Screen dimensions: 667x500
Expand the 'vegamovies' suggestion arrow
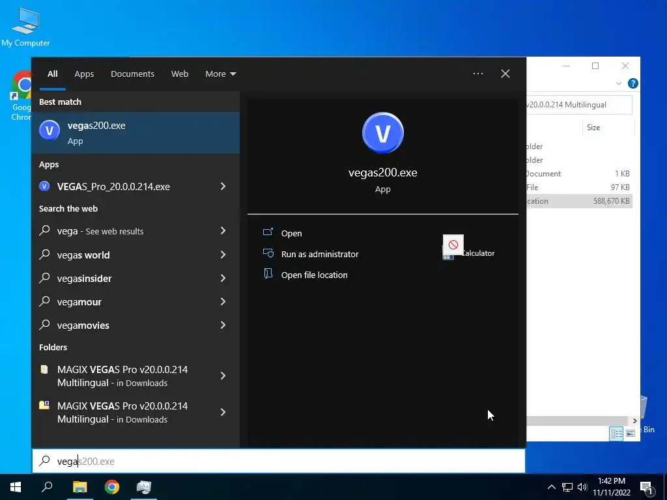(x=223, y=325)
